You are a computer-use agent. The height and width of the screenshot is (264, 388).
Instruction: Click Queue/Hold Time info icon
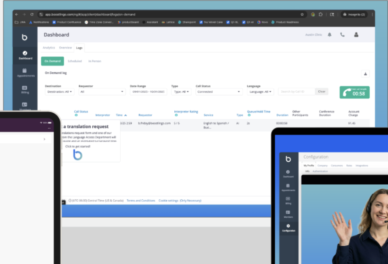(x=249, y=115)
